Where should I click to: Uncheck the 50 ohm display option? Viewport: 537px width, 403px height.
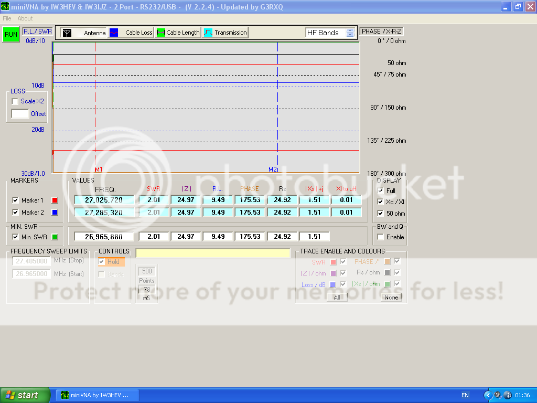[x=381, y=214]
